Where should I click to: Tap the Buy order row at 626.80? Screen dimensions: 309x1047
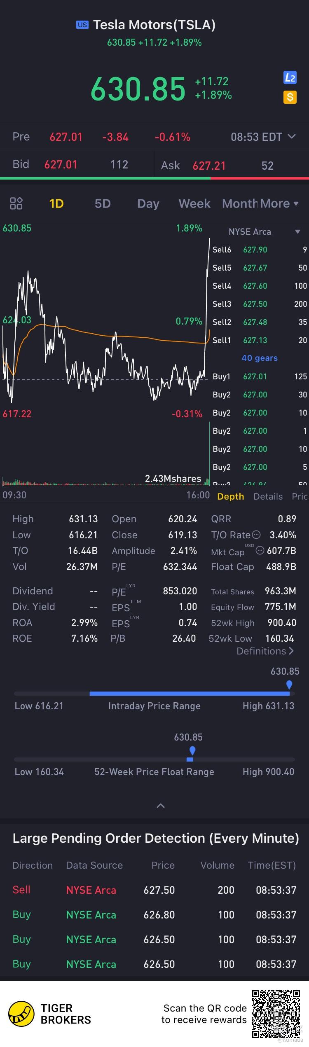point(154,915)
